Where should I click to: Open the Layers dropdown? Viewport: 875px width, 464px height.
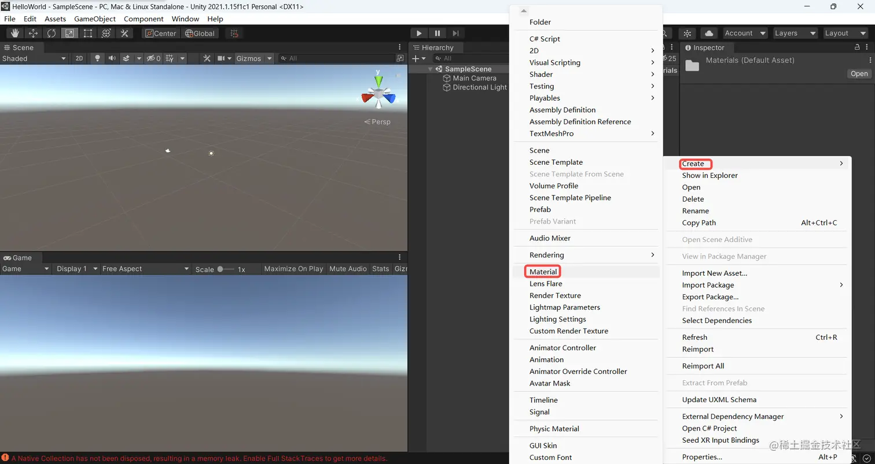[x=796, y=34]
